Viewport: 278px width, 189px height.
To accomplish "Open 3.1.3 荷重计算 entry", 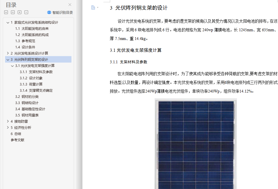I will click(31, 84).
